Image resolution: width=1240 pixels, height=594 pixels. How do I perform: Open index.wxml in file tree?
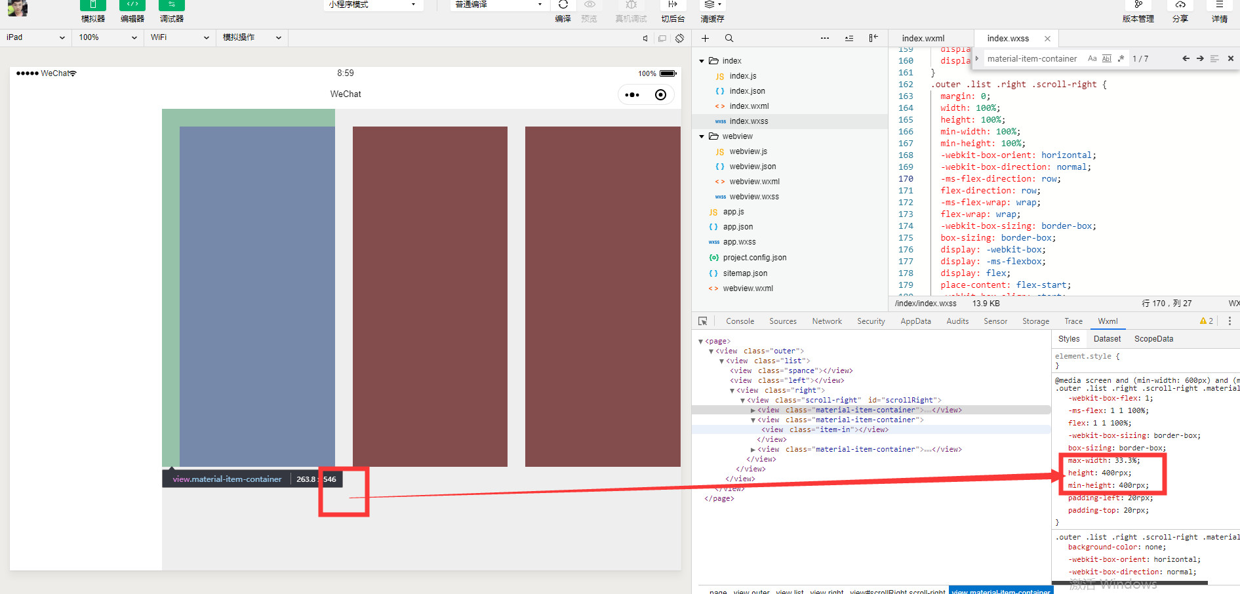click(x=749, y=106)
